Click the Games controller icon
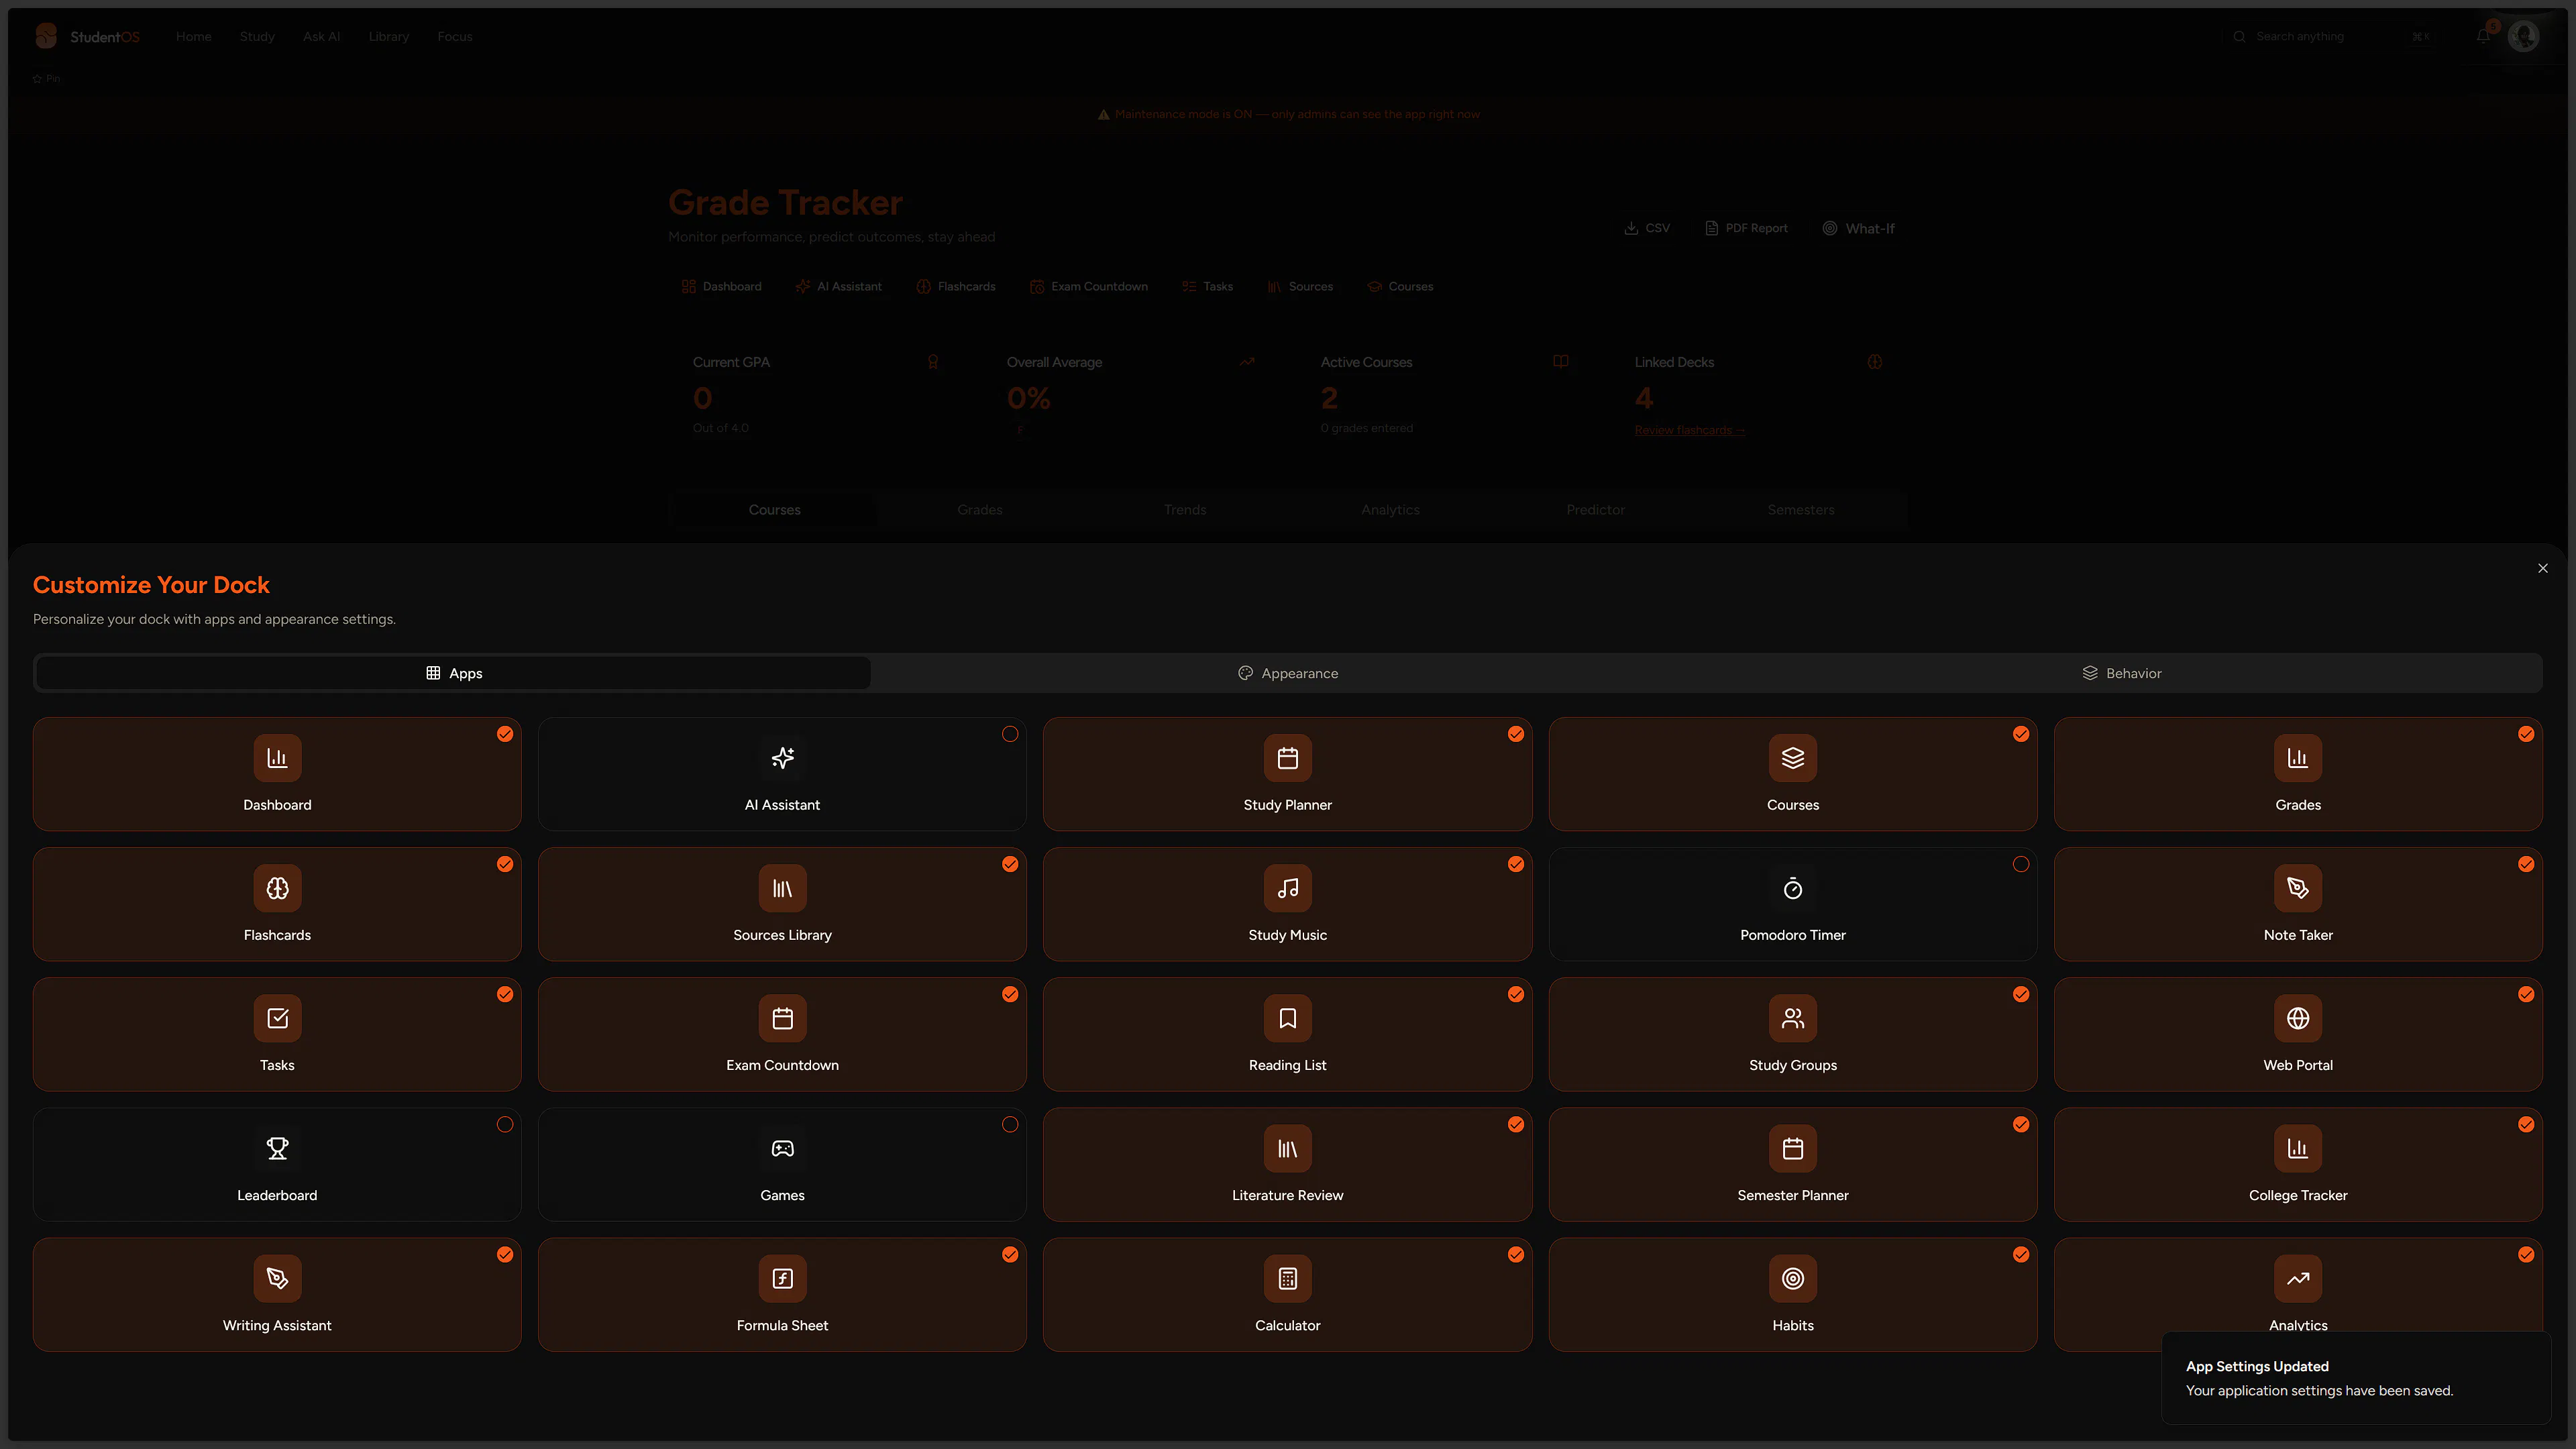 pyautogui.click(x=782, y=1148)
